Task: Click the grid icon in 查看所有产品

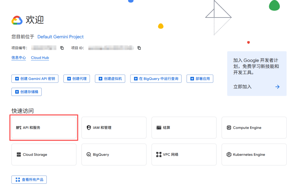Action: pyautogui.click(x=18, y=180)
